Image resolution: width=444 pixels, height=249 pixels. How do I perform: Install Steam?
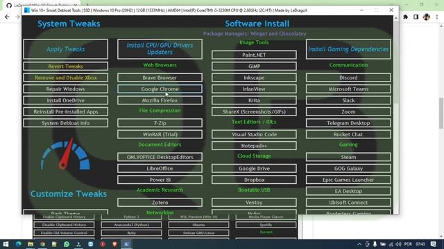[x=348, y=157]
